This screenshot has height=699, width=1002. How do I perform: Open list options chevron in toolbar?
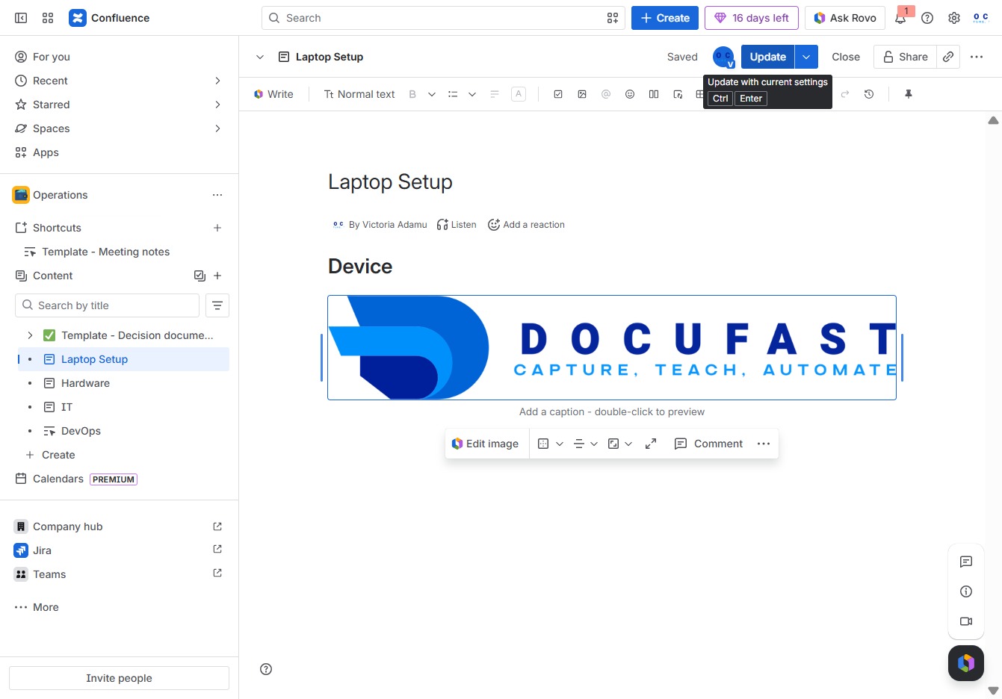(x=472, y=94)
